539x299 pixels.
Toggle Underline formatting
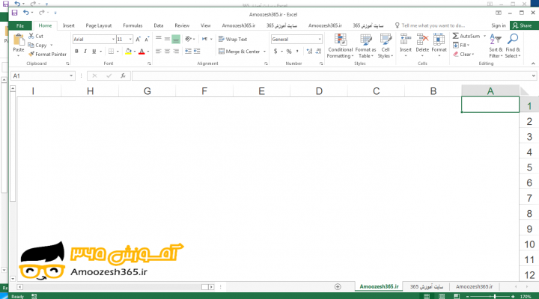[x=94, y=51]
